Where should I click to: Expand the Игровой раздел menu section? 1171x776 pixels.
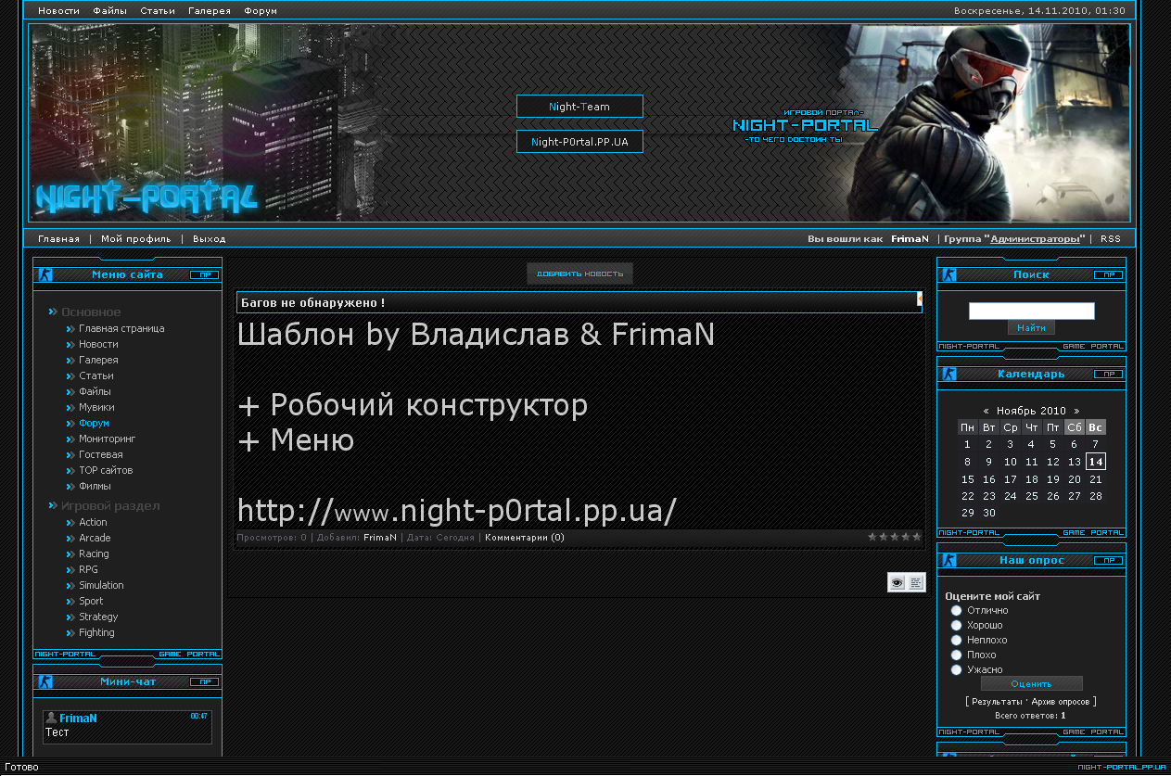[x=109, y=506]
